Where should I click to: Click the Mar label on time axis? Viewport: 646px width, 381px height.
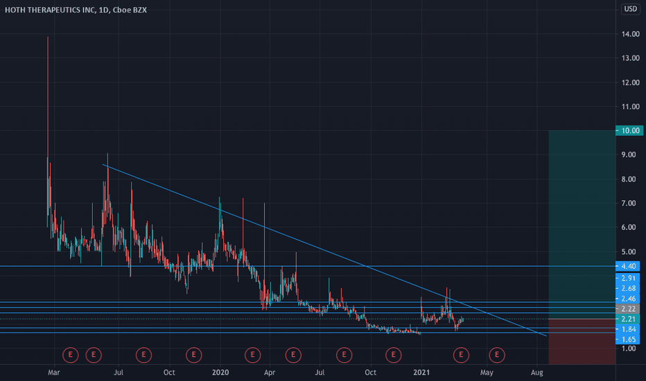54,373
